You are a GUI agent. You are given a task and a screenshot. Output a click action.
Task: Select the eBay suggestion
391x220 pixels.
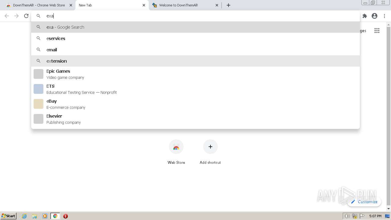click(x=195, y=104)
